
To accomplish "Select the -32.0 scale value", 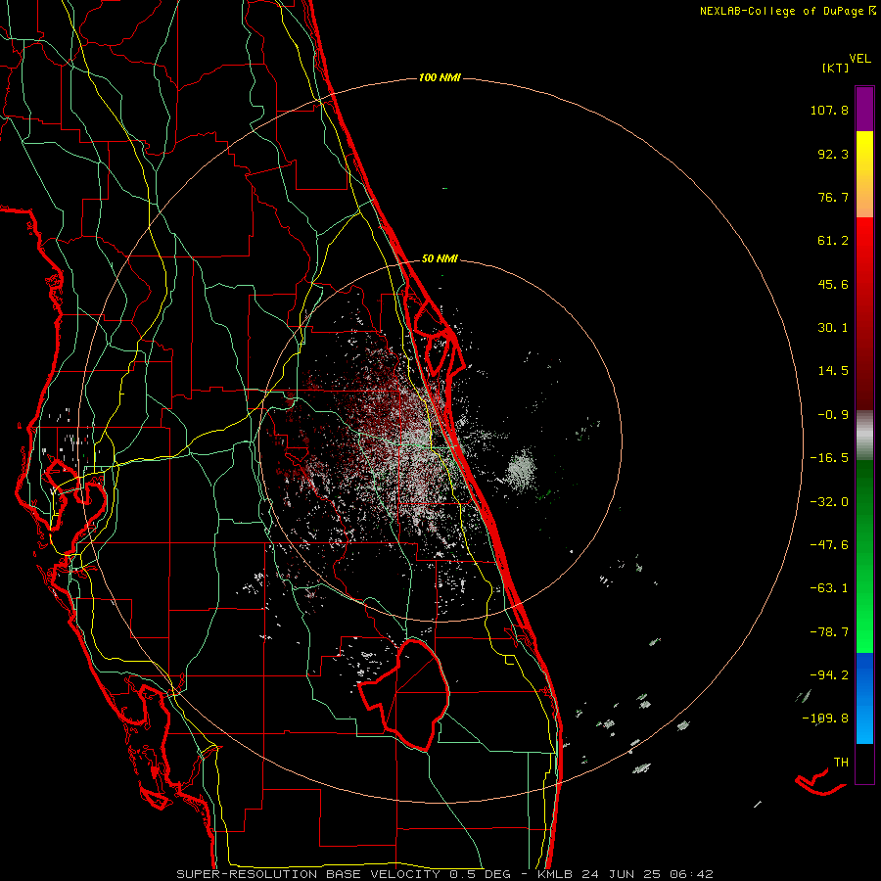I will click(829, 502).
